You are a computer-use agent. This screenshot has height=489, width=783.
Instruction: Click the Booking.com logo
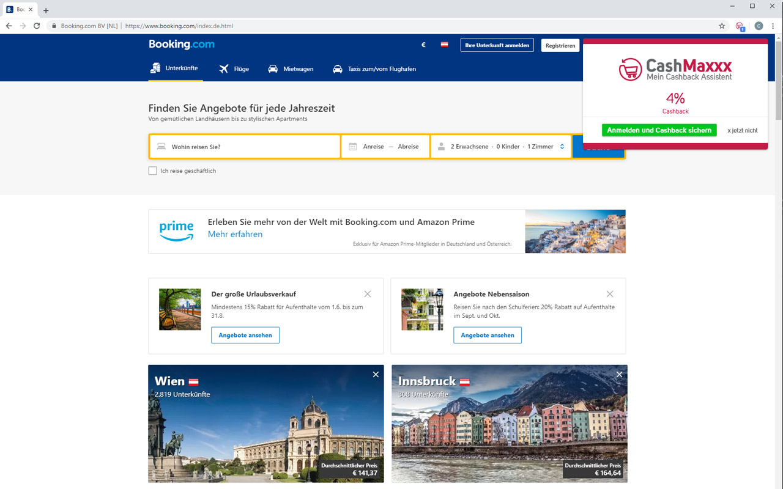pyautogui.click(x=182, y=45)
